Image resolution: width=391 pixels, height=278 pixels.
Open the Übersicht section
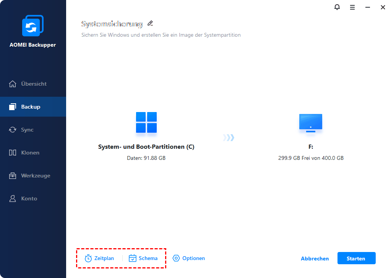33,84
